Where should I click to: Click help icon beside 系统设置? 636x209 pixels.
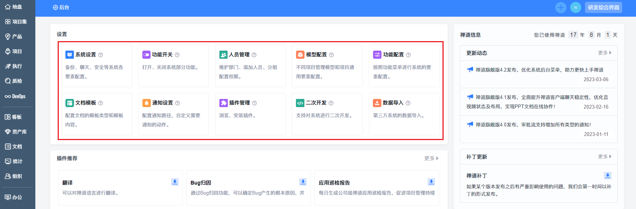100,55
